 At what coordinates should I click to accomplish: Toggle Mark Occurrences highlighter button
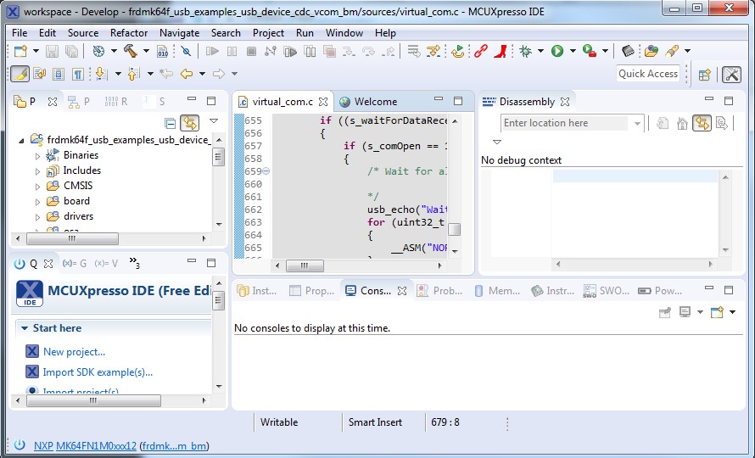coord(20,74)
